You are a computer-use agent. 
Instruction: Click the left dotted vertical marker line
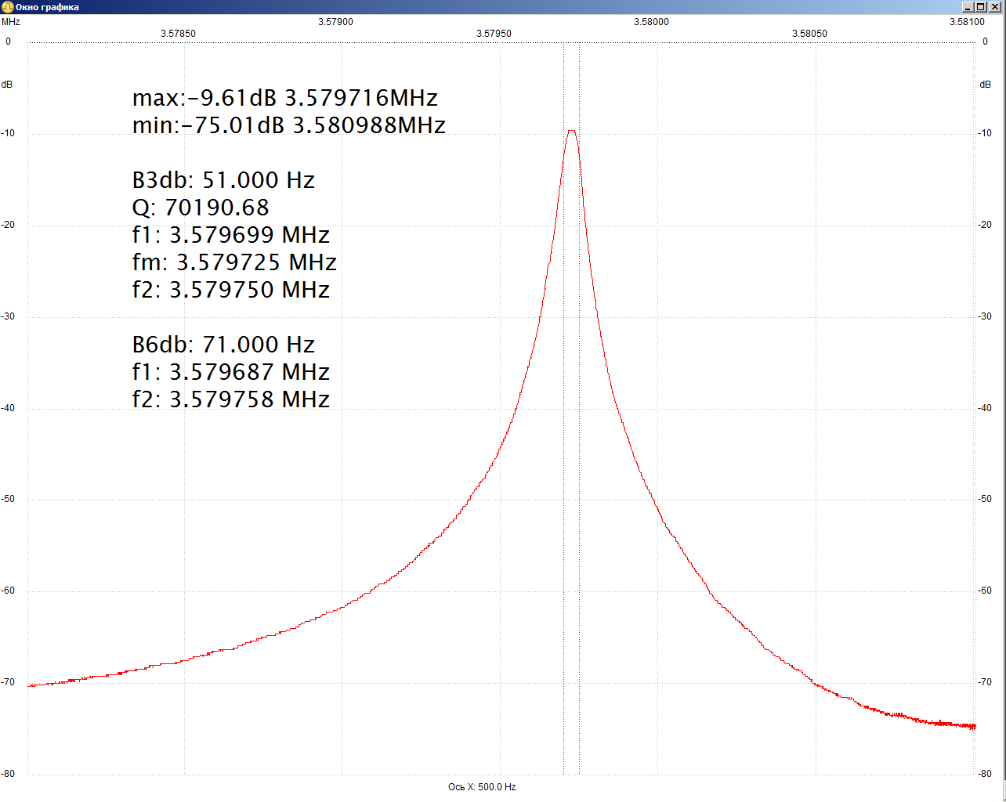click(563, 470)
